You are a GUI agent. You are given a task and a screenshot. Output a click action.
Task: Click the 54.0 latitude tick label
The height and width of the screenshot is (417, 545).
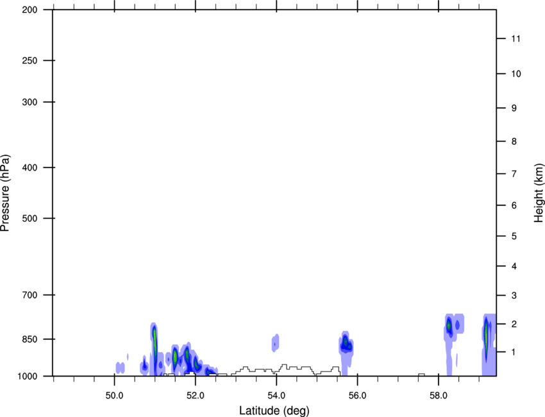point(276,396)
